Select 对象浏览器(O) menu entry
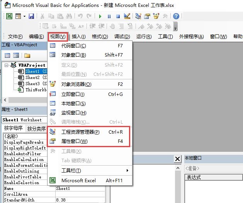Screen dimensions: 243x203 pos(90,84)
